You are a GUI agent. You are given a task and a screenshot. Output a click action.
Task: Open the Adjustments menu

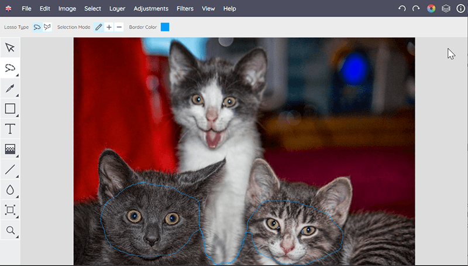coord(150,9)
